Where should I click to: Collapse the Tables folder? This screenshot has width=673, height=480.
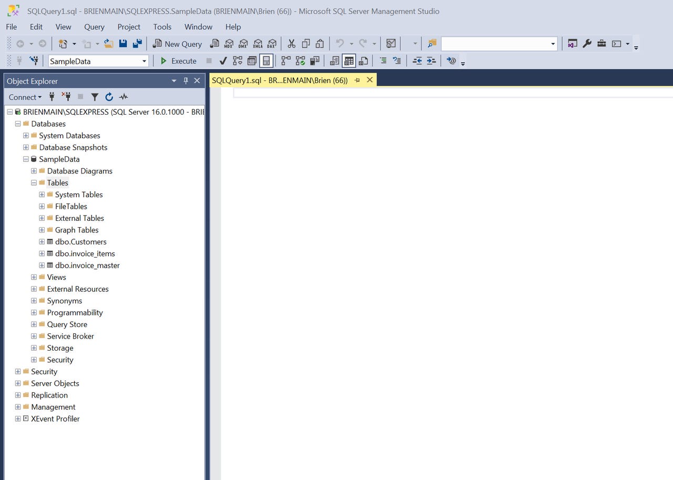click(34, 182)
